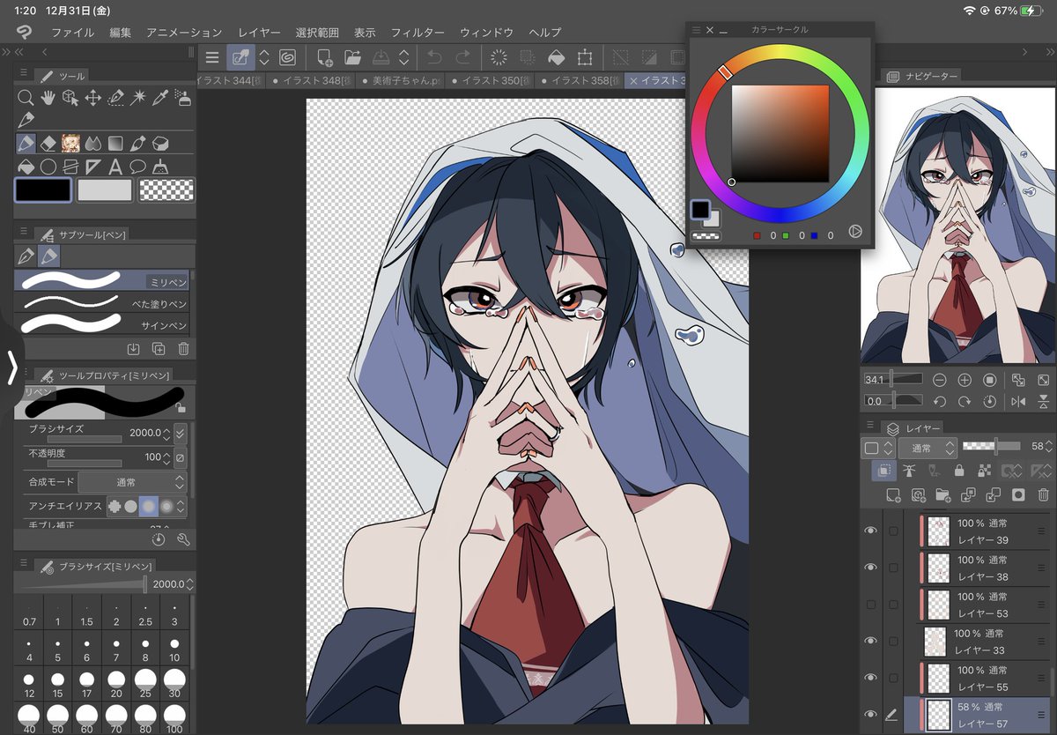Screen dimensions: 1057x735
Task: Select the Figure circle tool
Action: tap(48, 166)
